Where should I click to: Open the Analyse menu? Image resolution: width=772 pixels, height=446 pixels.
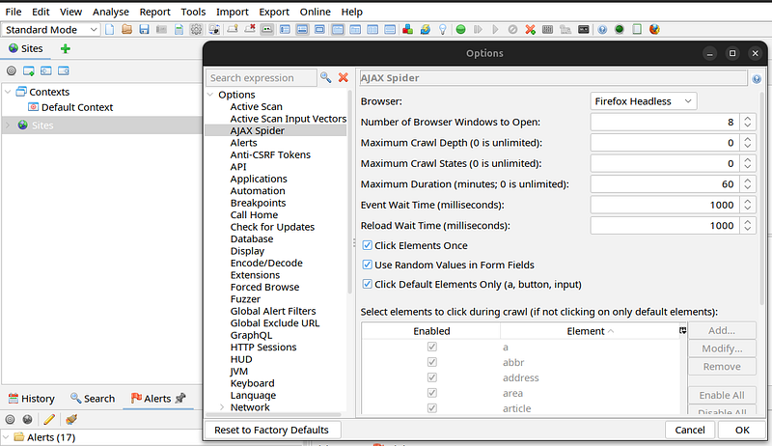[x=111, y=12]
